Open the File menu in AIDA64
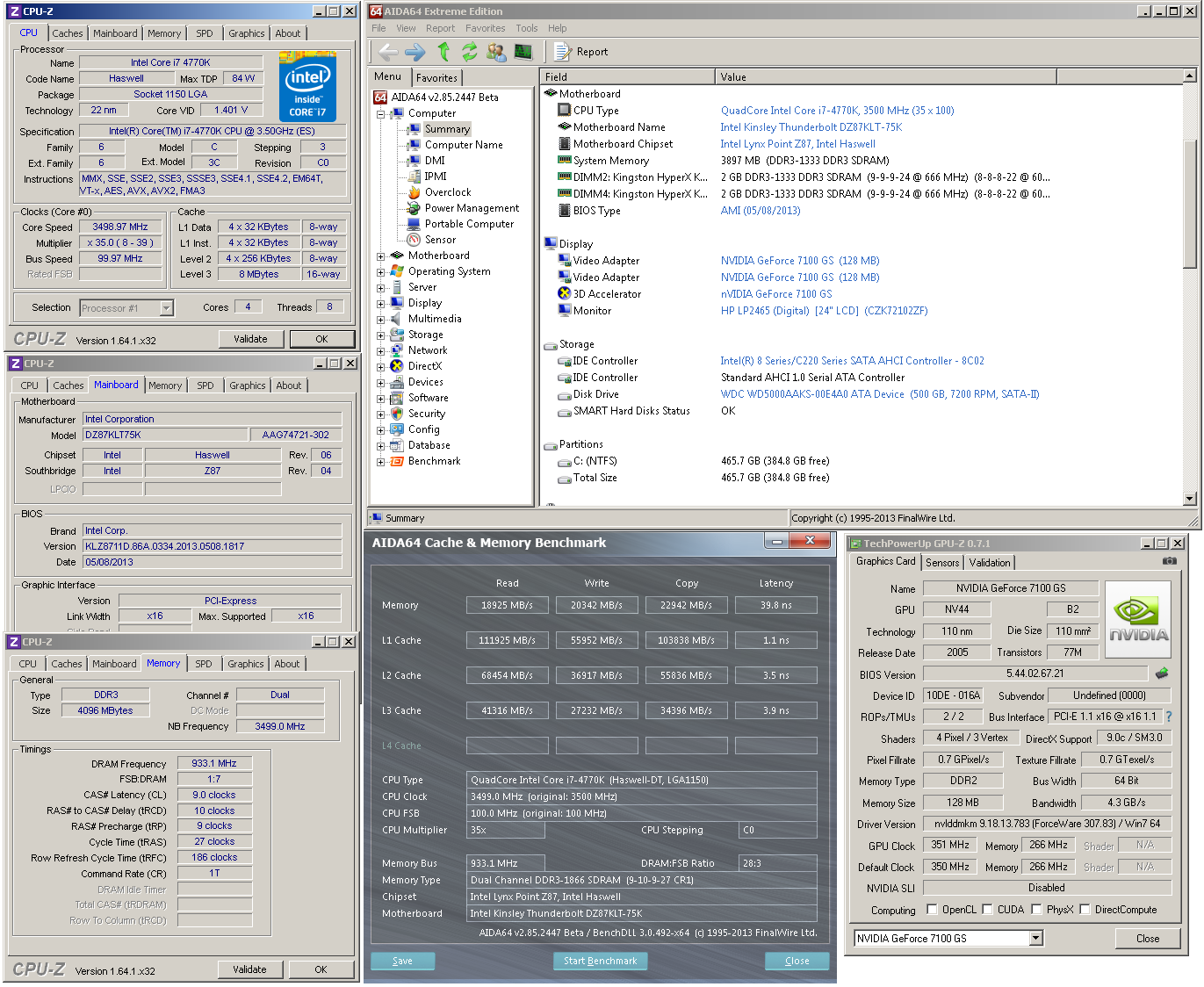Viewport: 1204px width, 987px height. coord(379,28)
